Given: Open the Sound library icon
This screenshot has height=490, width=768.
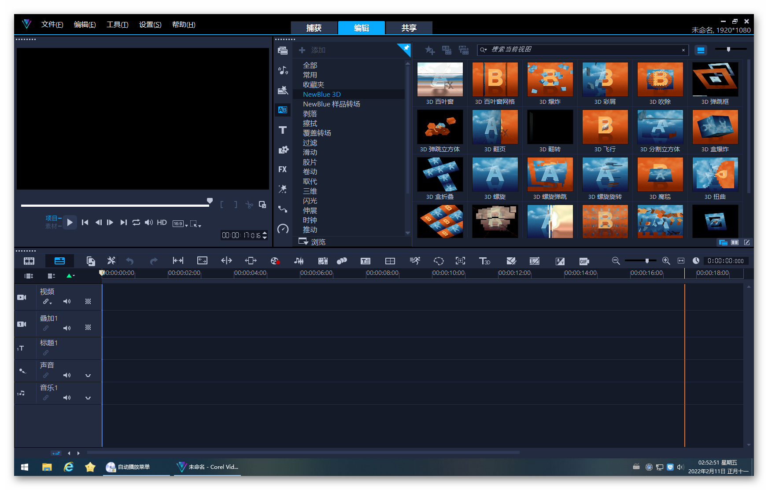Looking at the screenshot, I should click(283, 70).
